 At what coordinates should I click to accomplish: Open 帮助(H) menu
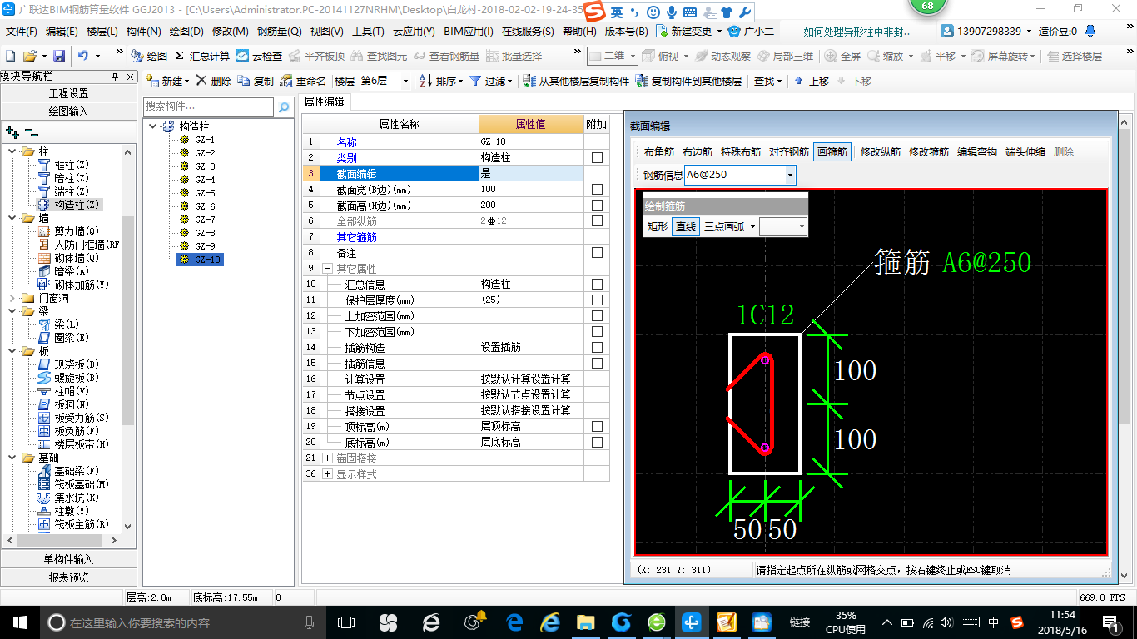(579, 32)
